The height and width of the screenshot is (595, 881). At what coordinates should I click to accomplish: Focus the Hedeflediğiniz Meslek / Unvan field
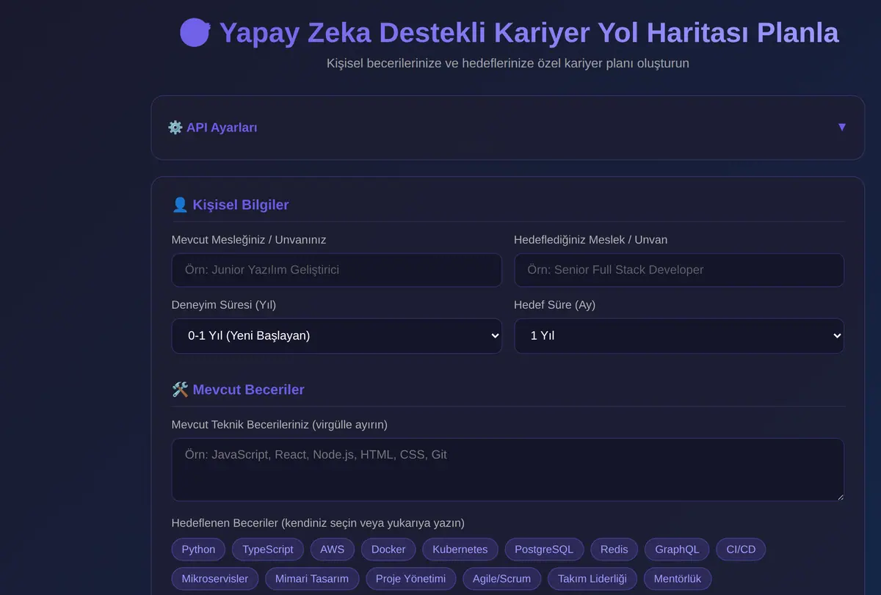[679, 270]
